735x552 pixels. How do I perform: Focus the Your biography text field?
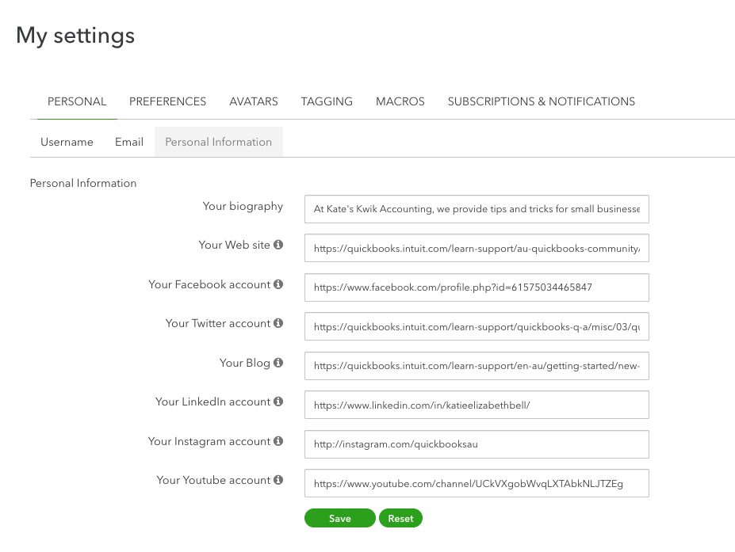pyautogui.click(x=476, y=209)
